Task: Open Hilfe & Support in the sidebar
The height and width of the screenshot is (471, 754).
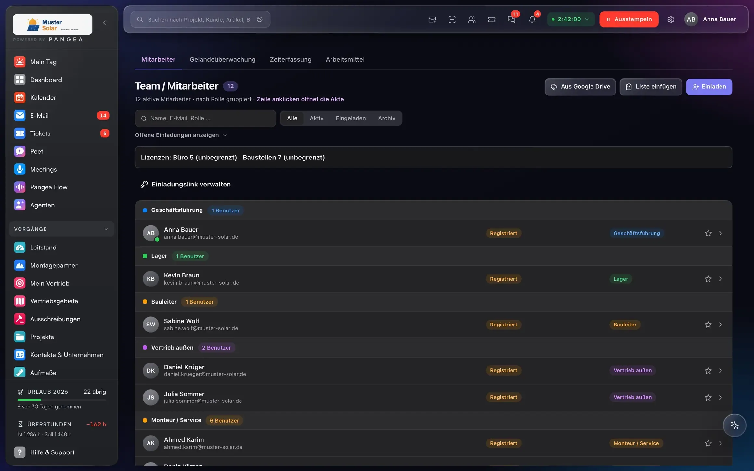Action: [x=61, y=452]
